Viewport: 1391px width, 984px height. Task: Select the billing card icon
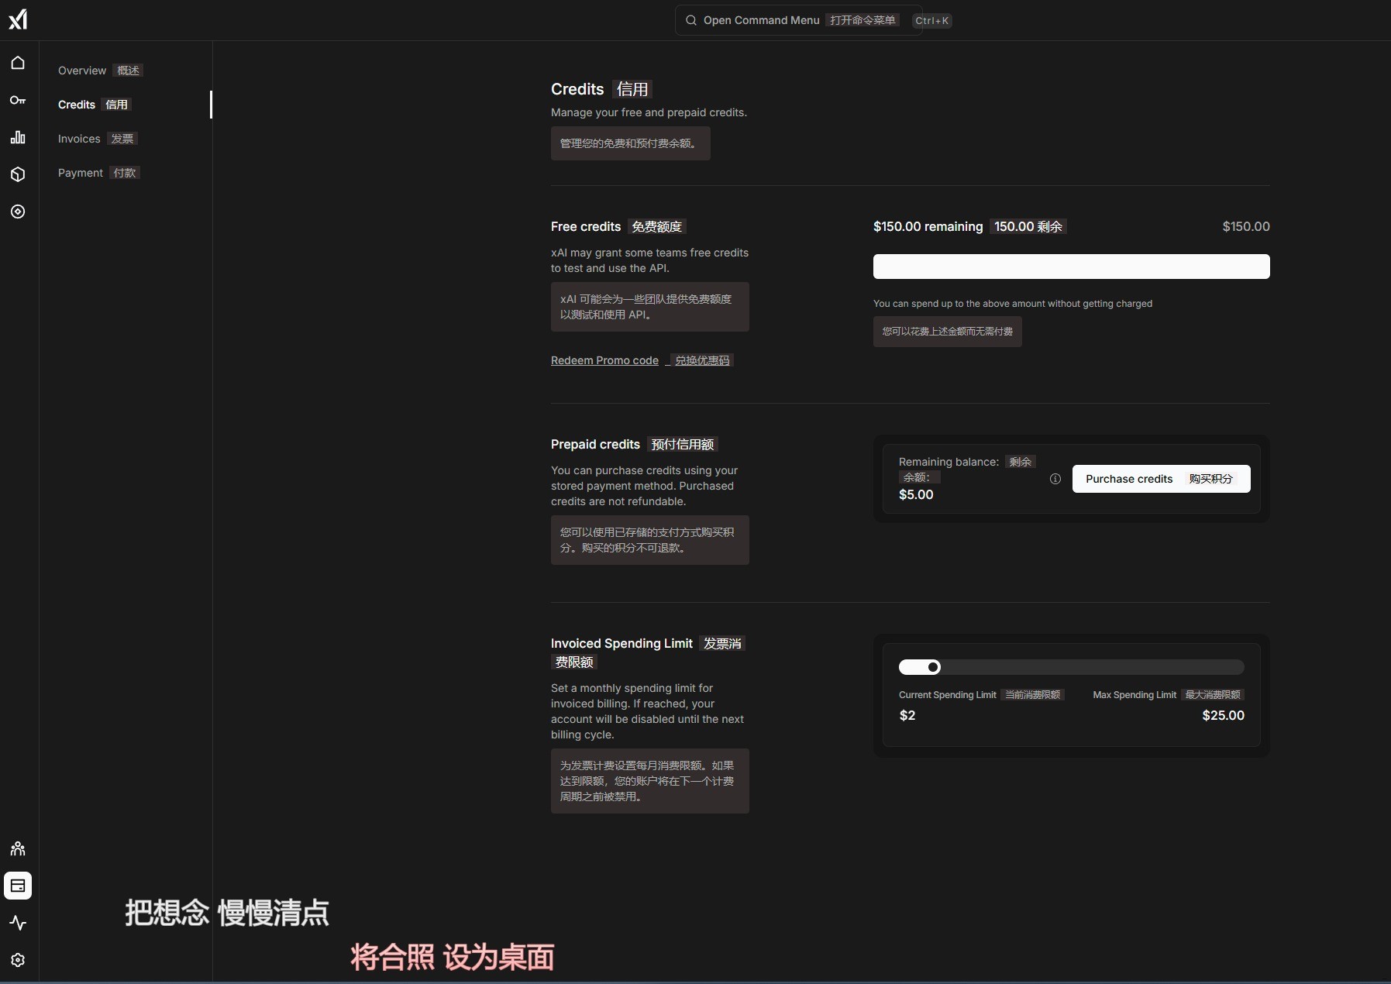tap(18, 886)
